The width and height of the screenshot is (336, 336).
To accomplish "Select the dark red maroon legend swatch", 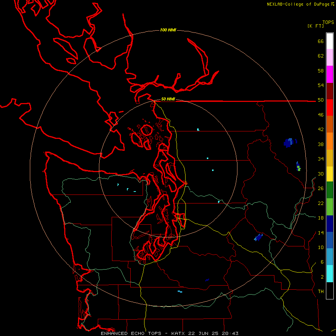I will point(330,91).
